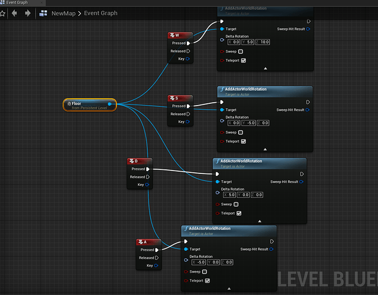The height and width of the screenshot is (295, 378).
Task: Collapse the A AddActorWorldRotation node arrow
Action: [229, 289]
